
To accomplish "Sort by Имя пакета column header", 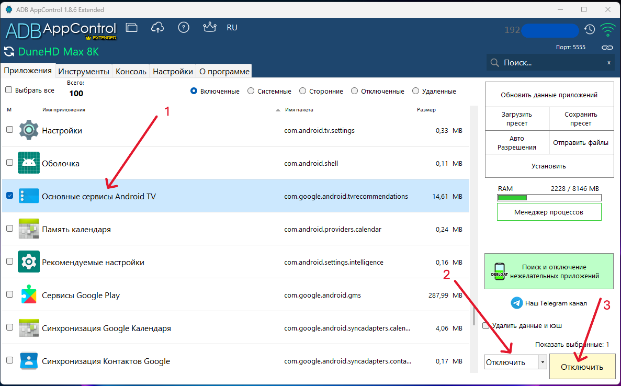I will click(x=299, y=110).
